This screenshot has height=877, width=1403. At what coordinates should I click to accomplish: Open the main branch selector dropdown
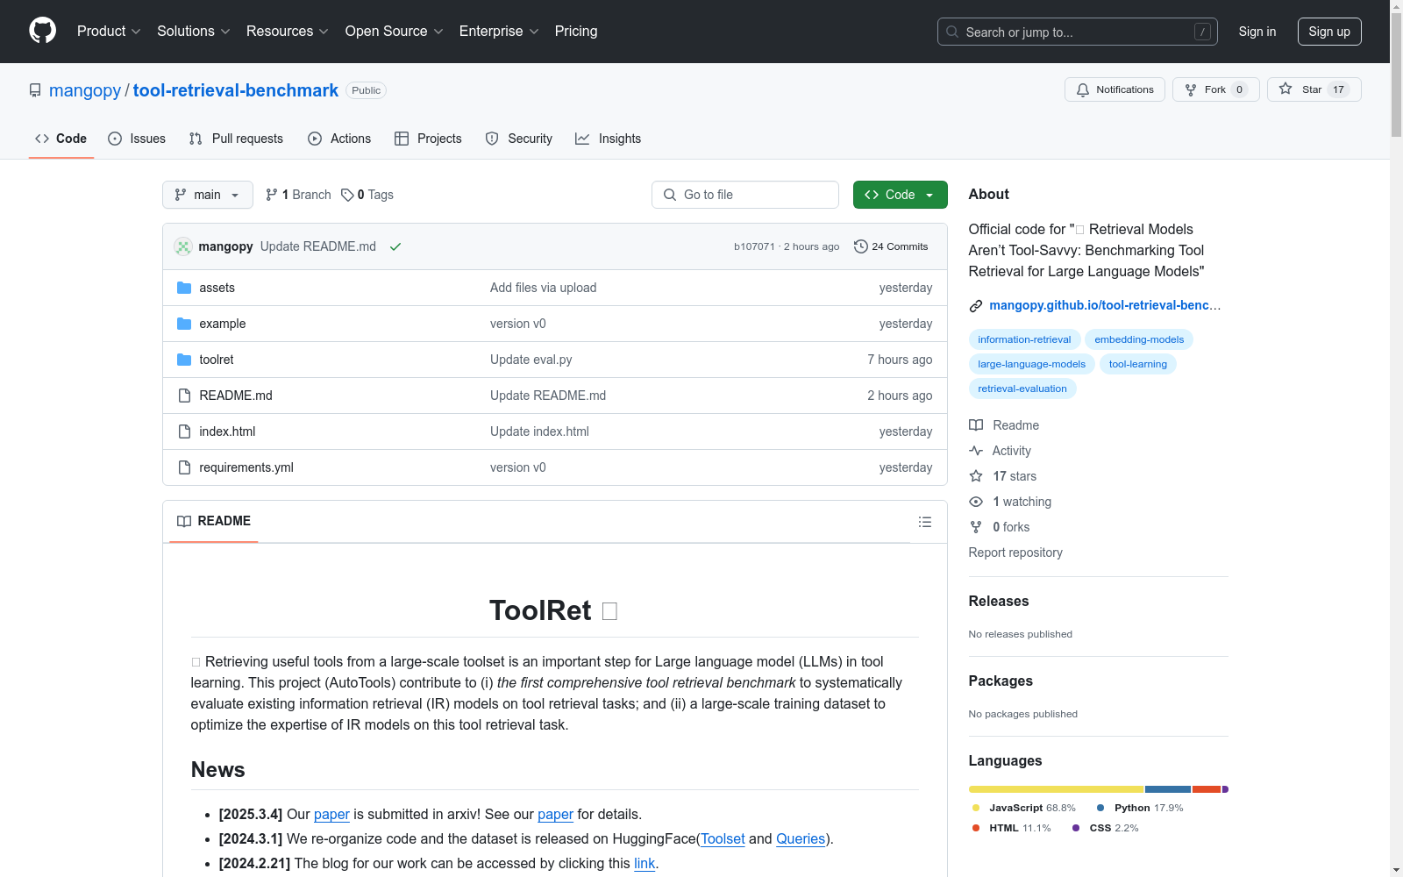[x=208, y=195]
